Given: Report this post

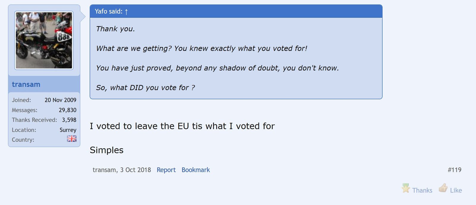Looking at the screenshot, I should click(166, 170).
